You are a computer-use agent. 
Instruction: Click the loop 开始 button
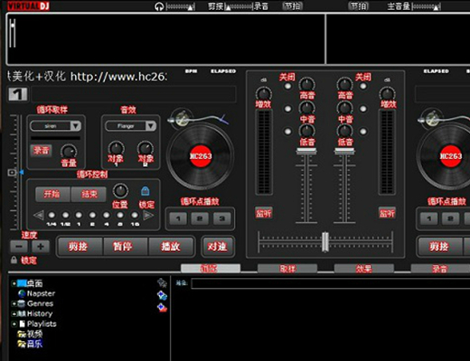[x=52, y=194]
